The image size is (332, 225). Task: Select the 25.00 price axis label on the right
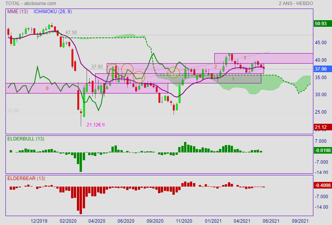pos(321,112)
